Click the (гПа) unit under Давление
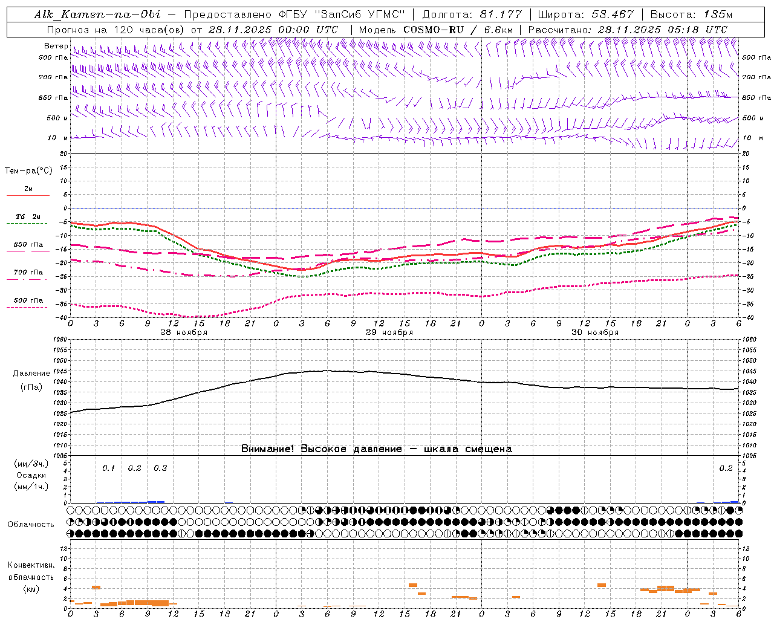This screenshot has height=619, width=774. coord(31,387)
